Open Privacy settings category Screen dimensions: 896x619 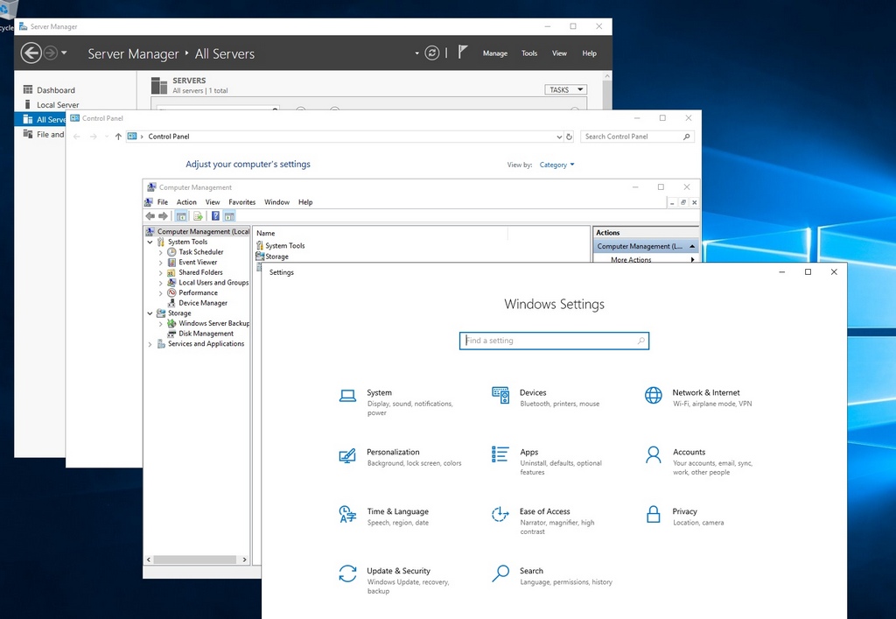point(684,516)
